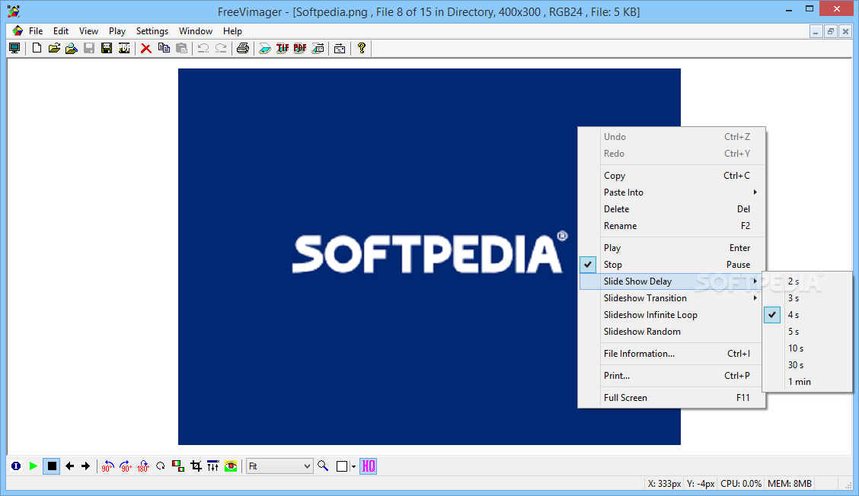
Task: Click the send mail toolbar icon
Action: (x=340, y=48)
